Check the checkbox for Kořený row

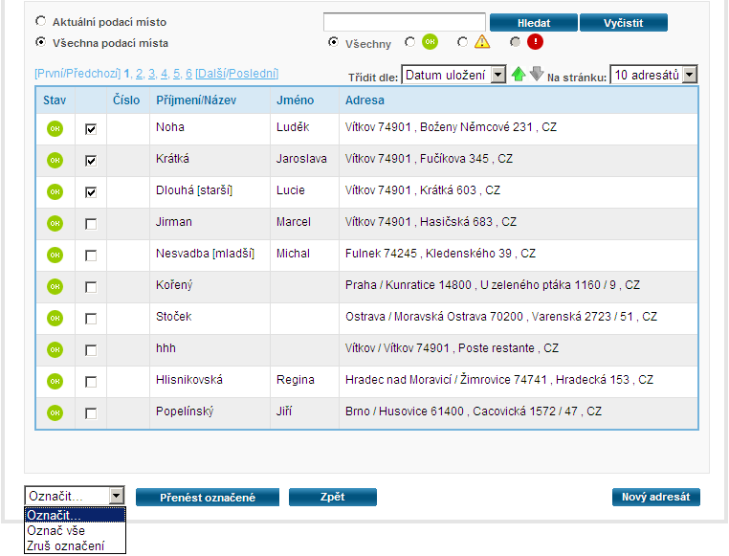[x=91, y=286]
